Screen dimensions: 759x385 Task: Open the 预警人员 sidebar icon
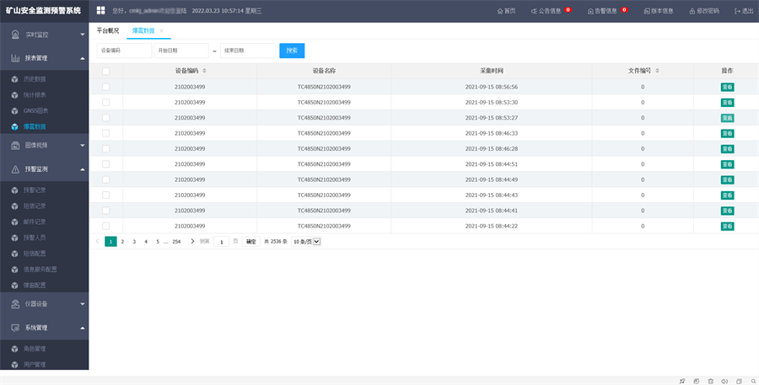pyautogui.click(x=14, y=238)
